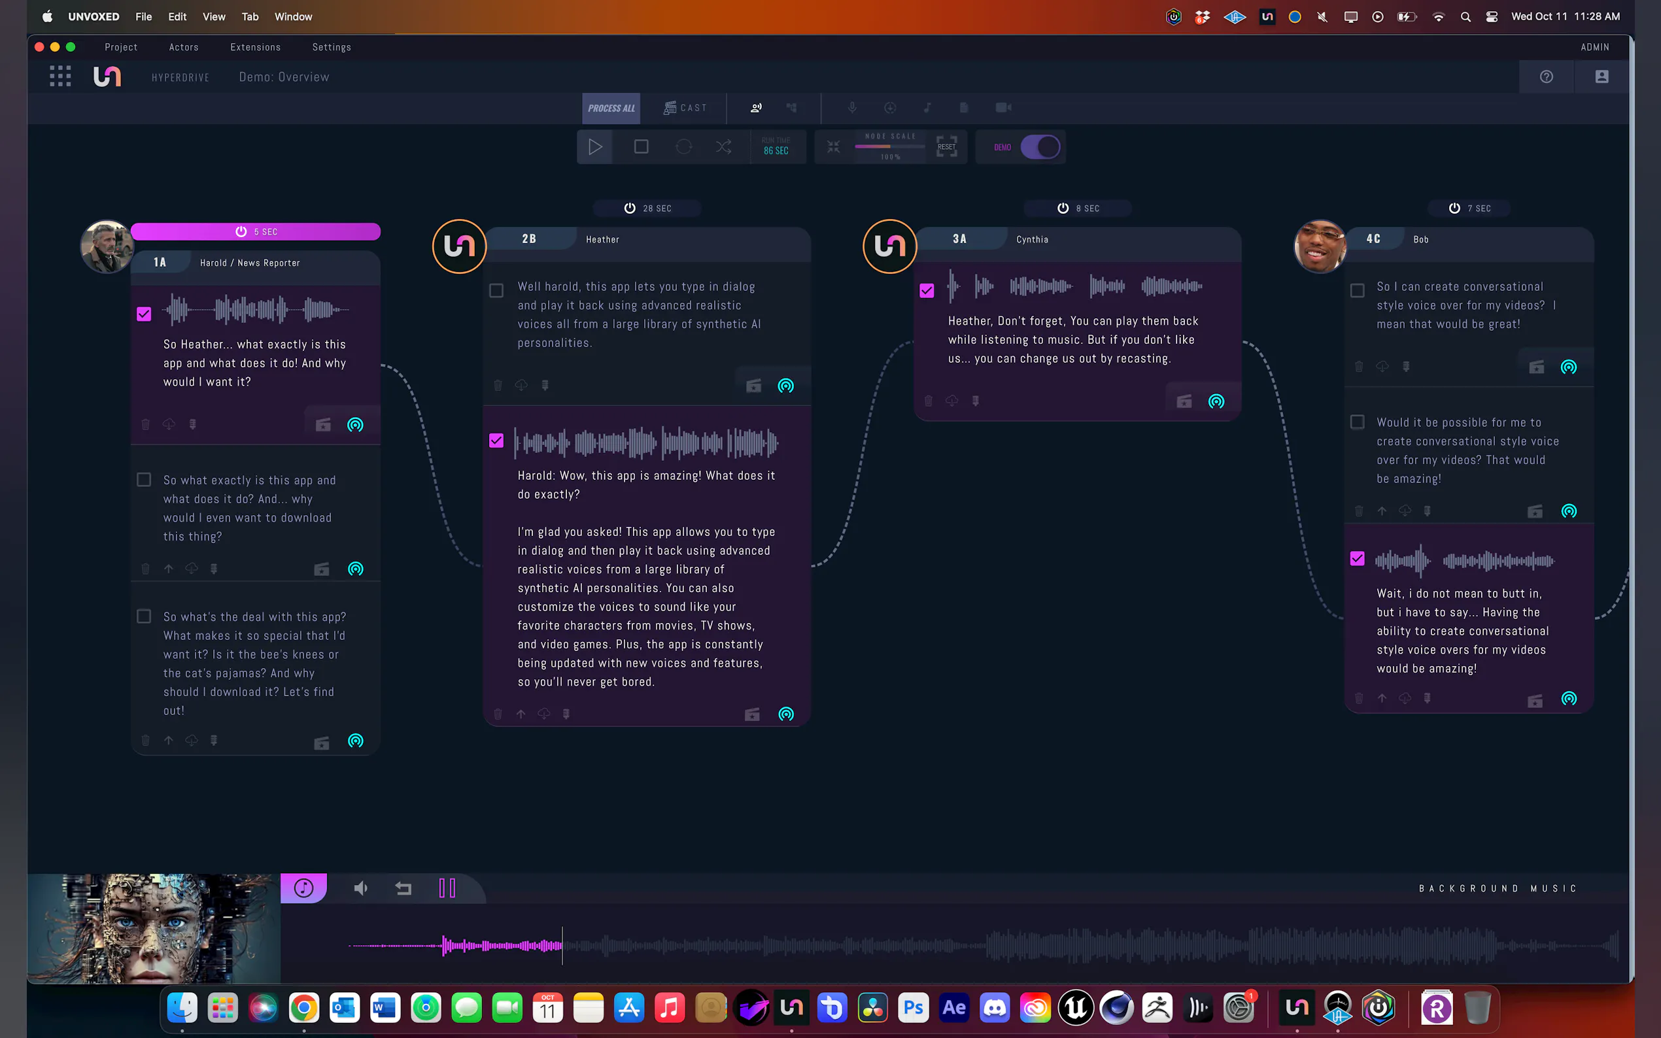Click the shuffle playback icon

click(723, 147)
